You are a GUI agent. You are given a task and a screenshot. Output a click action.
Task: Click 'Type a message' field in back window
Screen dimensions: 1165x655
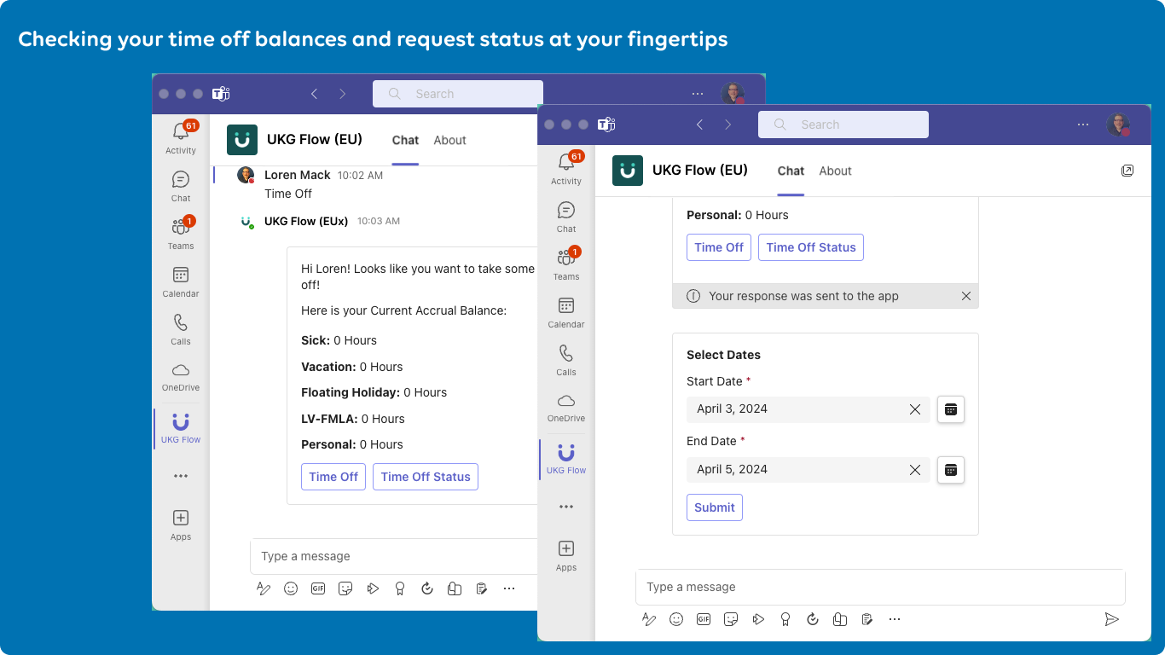pyautogui.click(x=394, y=556)
